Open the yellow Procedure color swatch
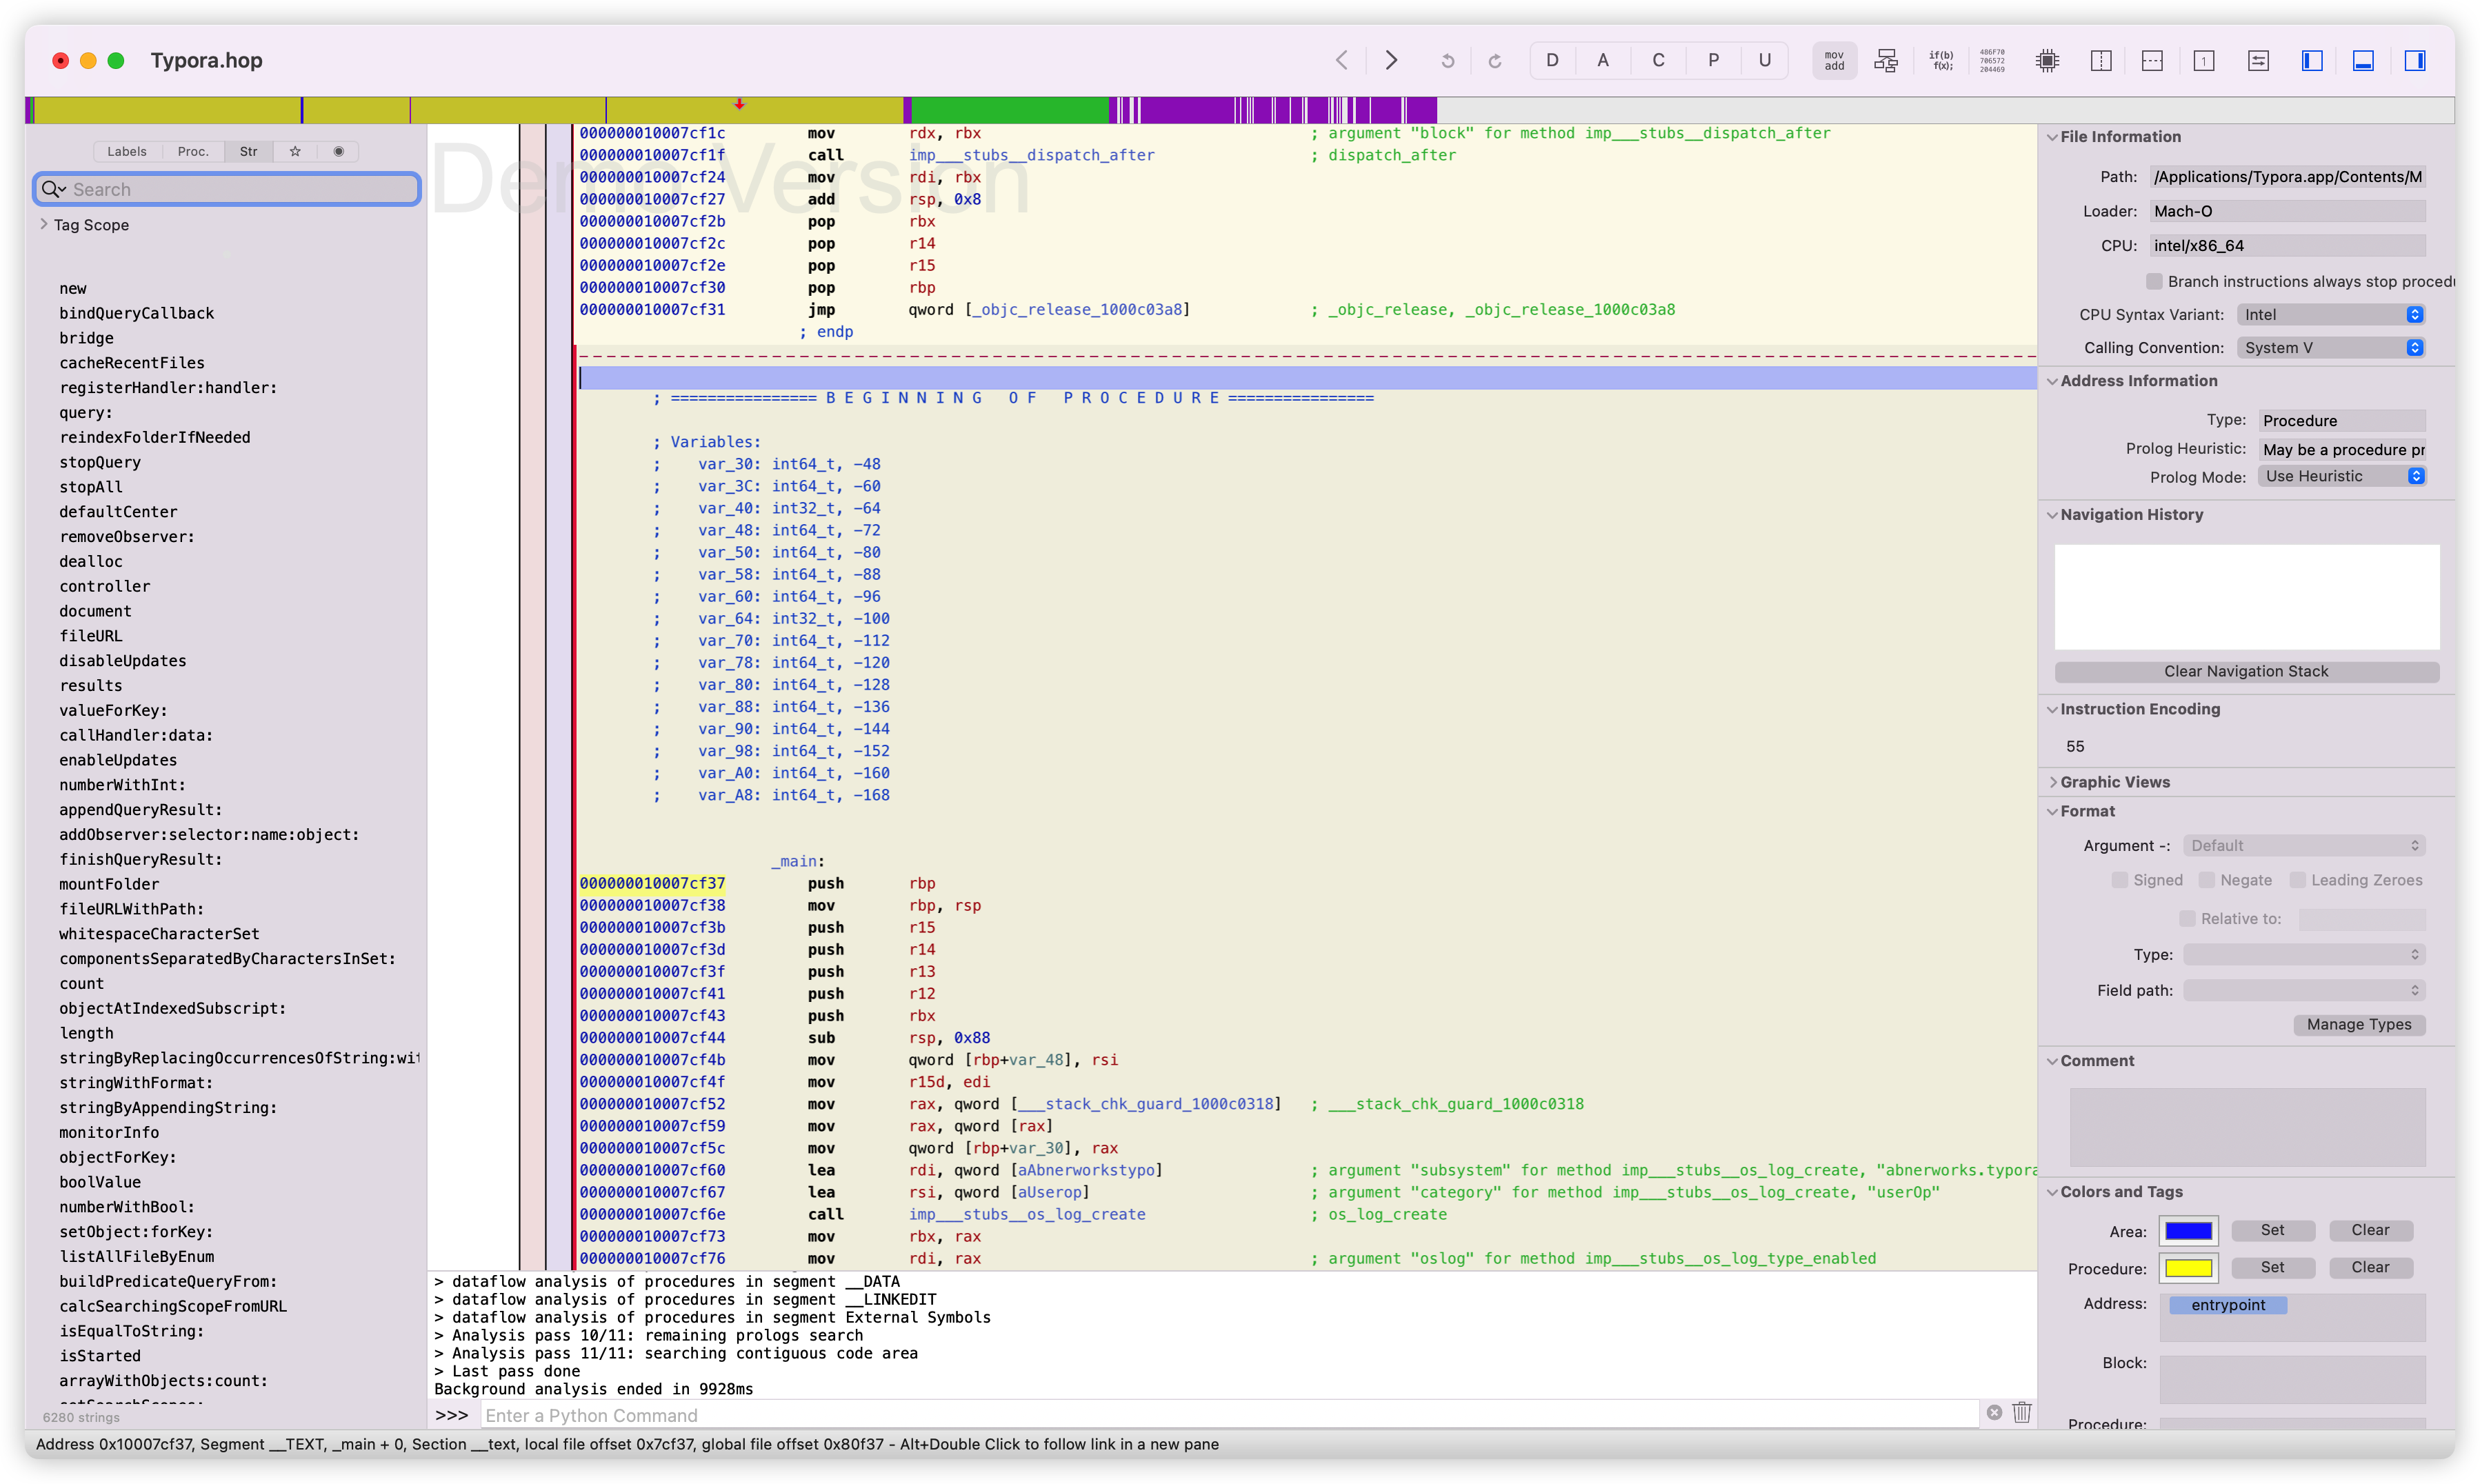 [x=2189, y=1268]
